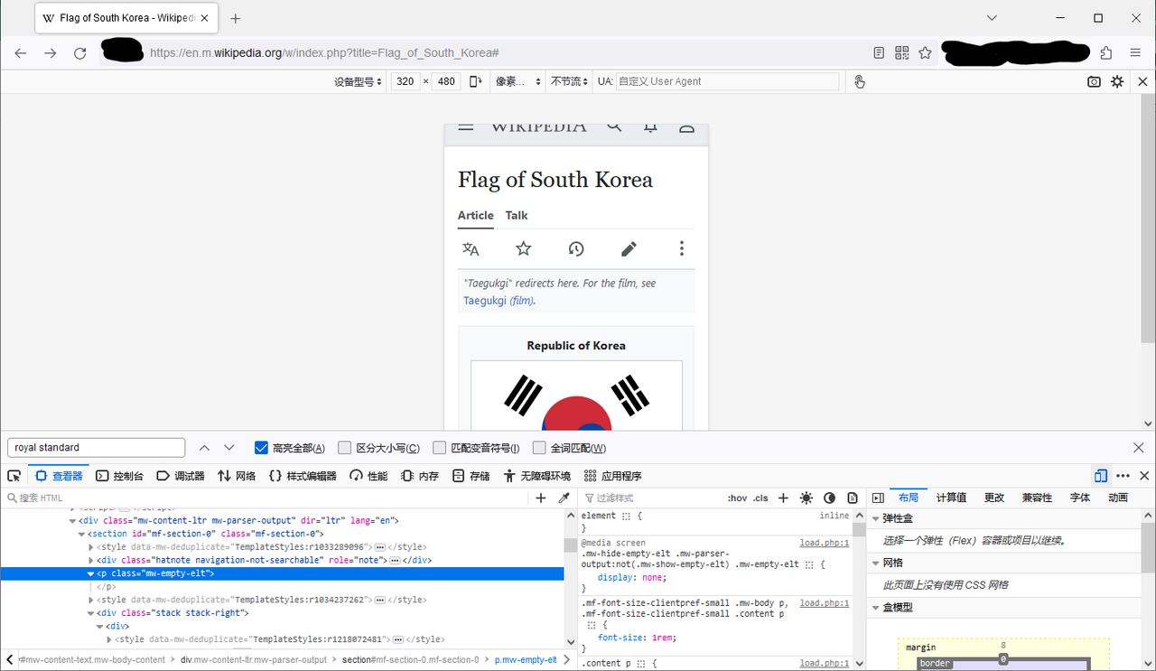Open the Storage panel tab
Screen dimensions: 1156x671
pyautogui.click(x=471, y=476)
